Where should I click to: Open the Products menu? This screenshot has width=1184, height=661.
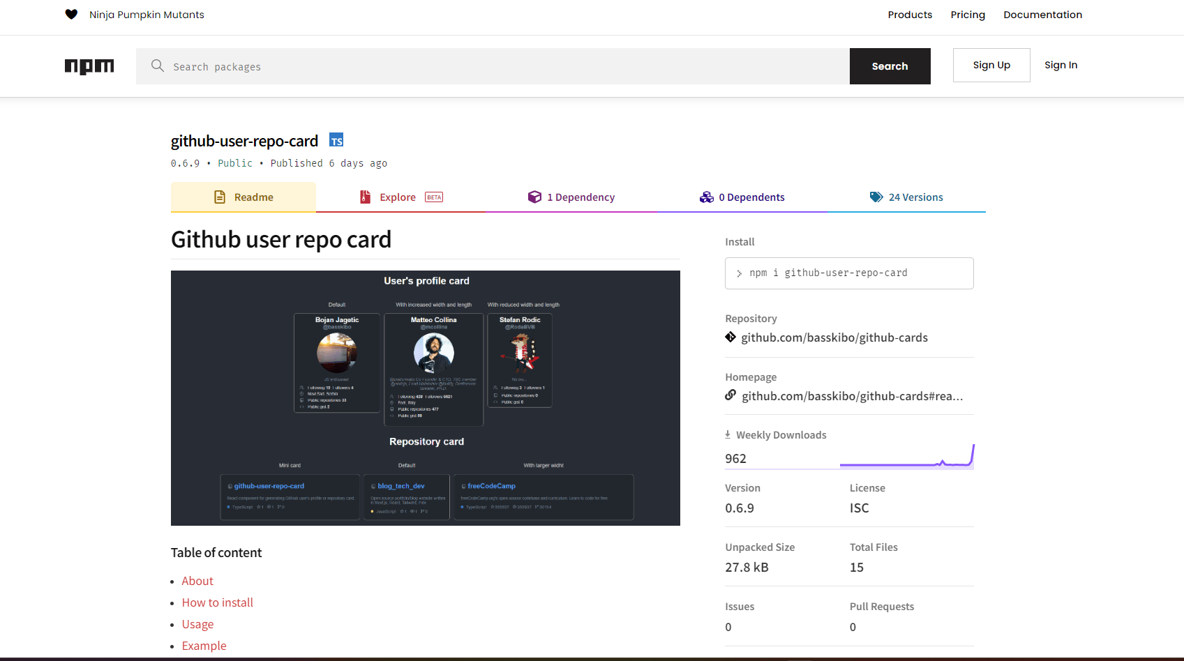(910, 15)
